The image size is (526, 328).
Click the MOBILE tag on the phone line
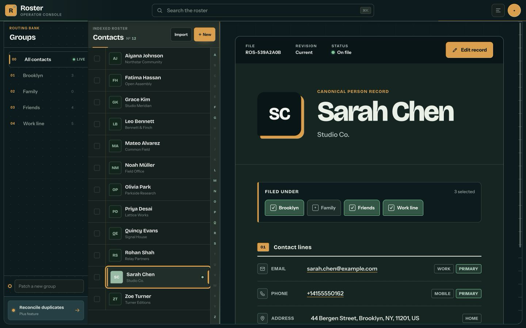pyautogui.click(x=442, y=294)
